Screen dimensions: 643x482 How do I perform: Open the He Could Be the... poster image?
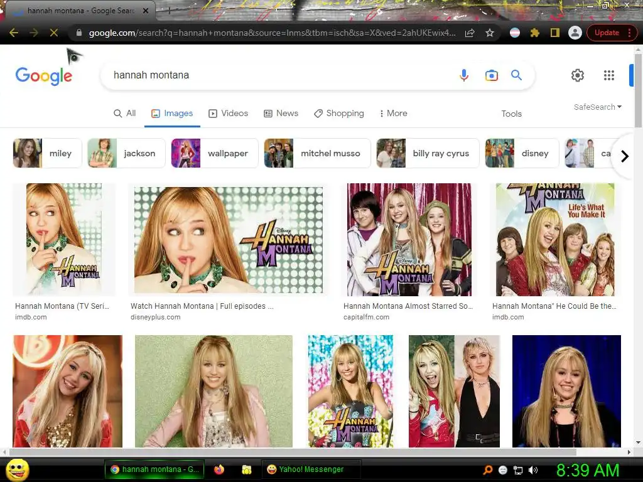point(555,239)
